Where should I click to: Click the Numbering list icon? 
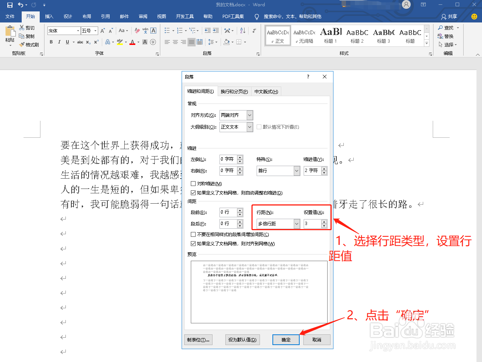tap(180, 31)
